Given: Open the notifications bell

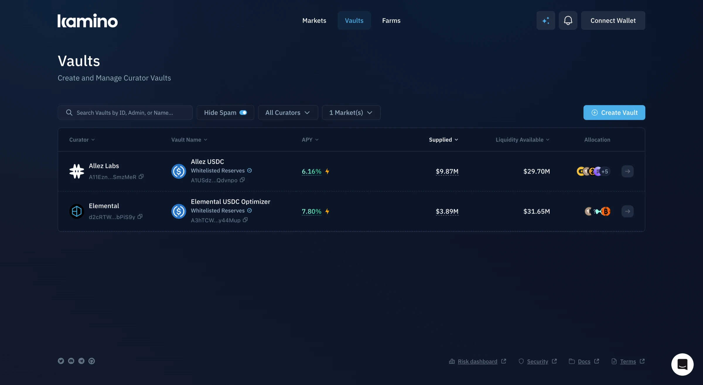Looking at the screenshot, I should (x=568, y=21).
